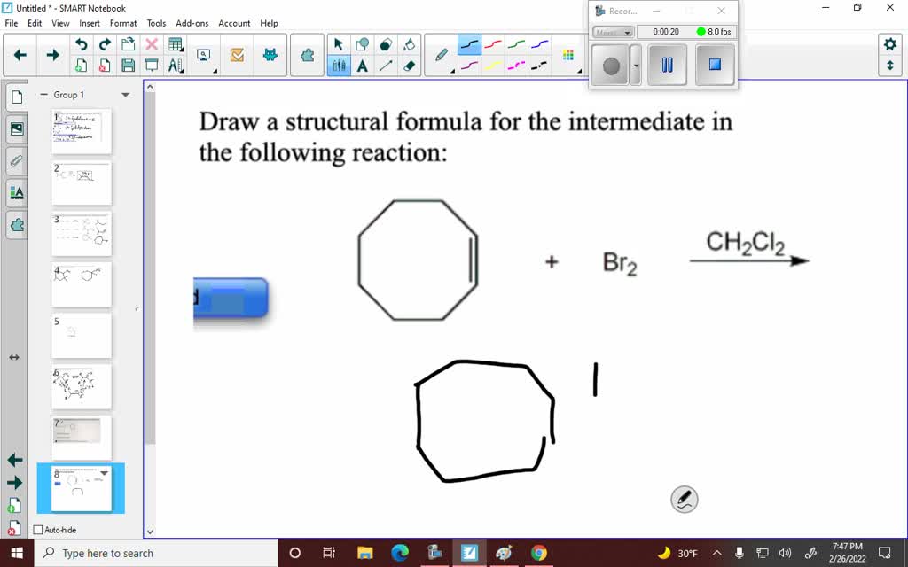Select the Eraser tool

click(410, 66)
